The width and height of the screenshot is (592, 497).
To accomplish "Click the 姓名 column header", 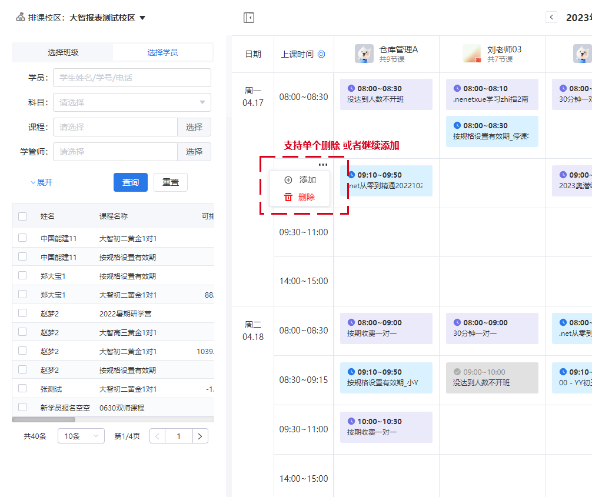I will coord(48,216).
